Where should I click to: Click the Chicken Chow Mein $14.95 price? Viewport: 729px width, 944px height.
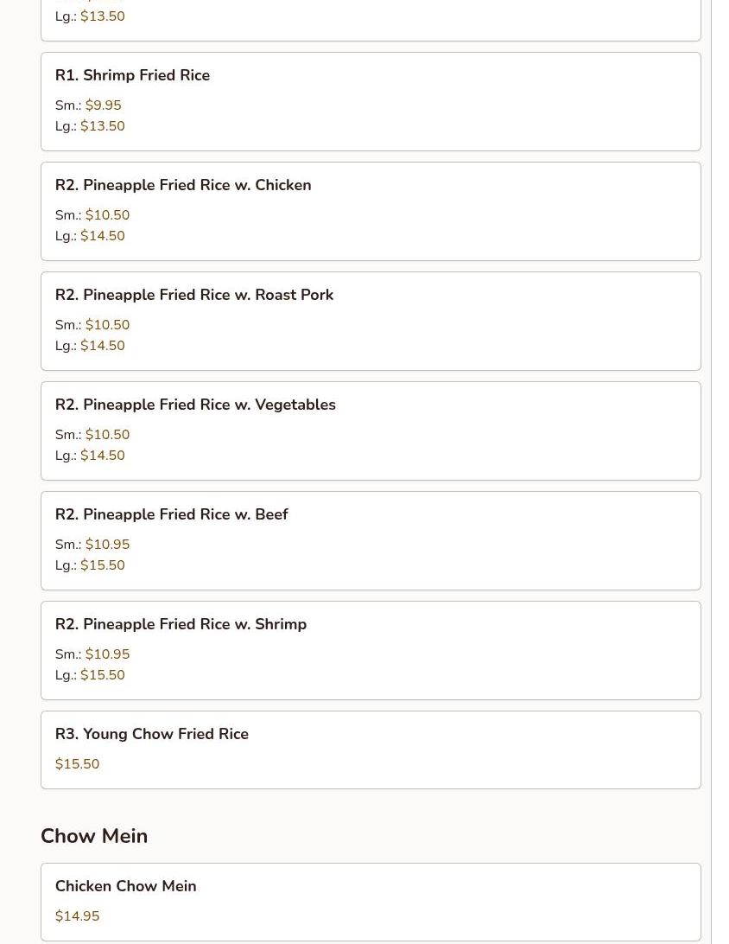(77, 916)
